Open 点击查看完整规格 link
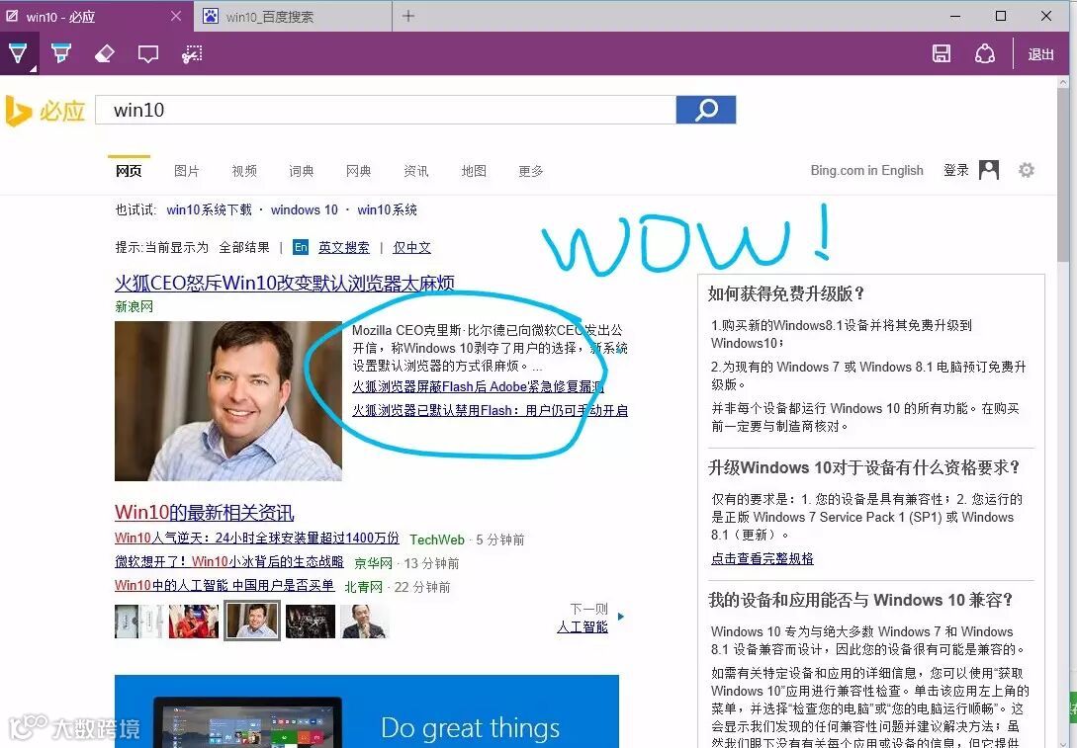This screenshot has width=1077, height=748. coord(762,558)
